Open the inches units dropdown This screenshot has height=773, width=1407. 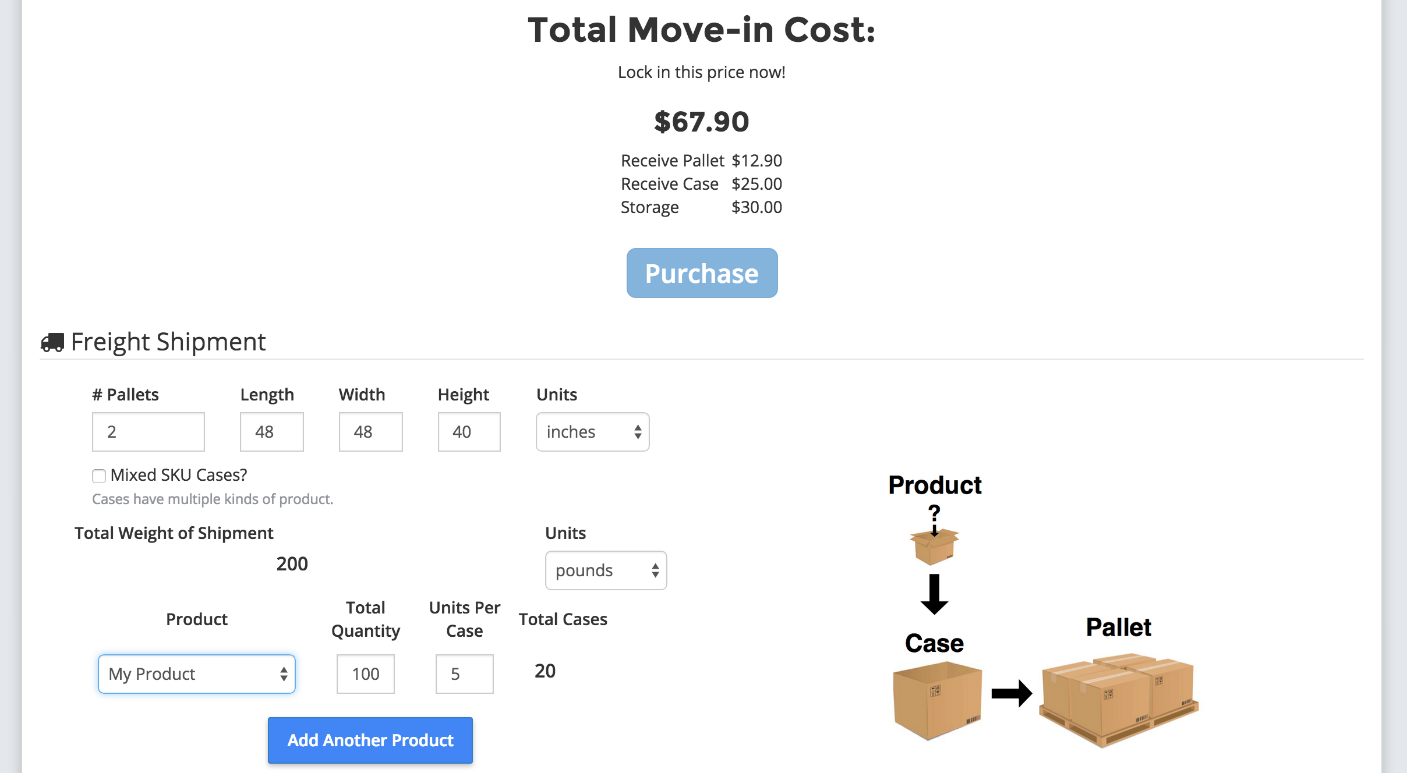593,432
